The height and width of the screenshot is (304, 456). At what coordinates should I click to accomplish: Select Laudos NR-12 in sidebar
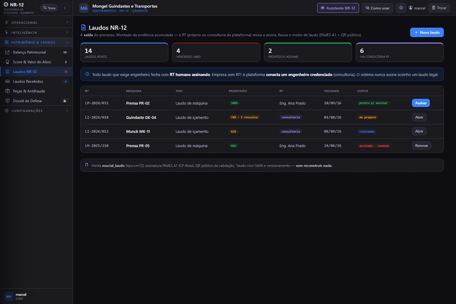pos(36,72)
